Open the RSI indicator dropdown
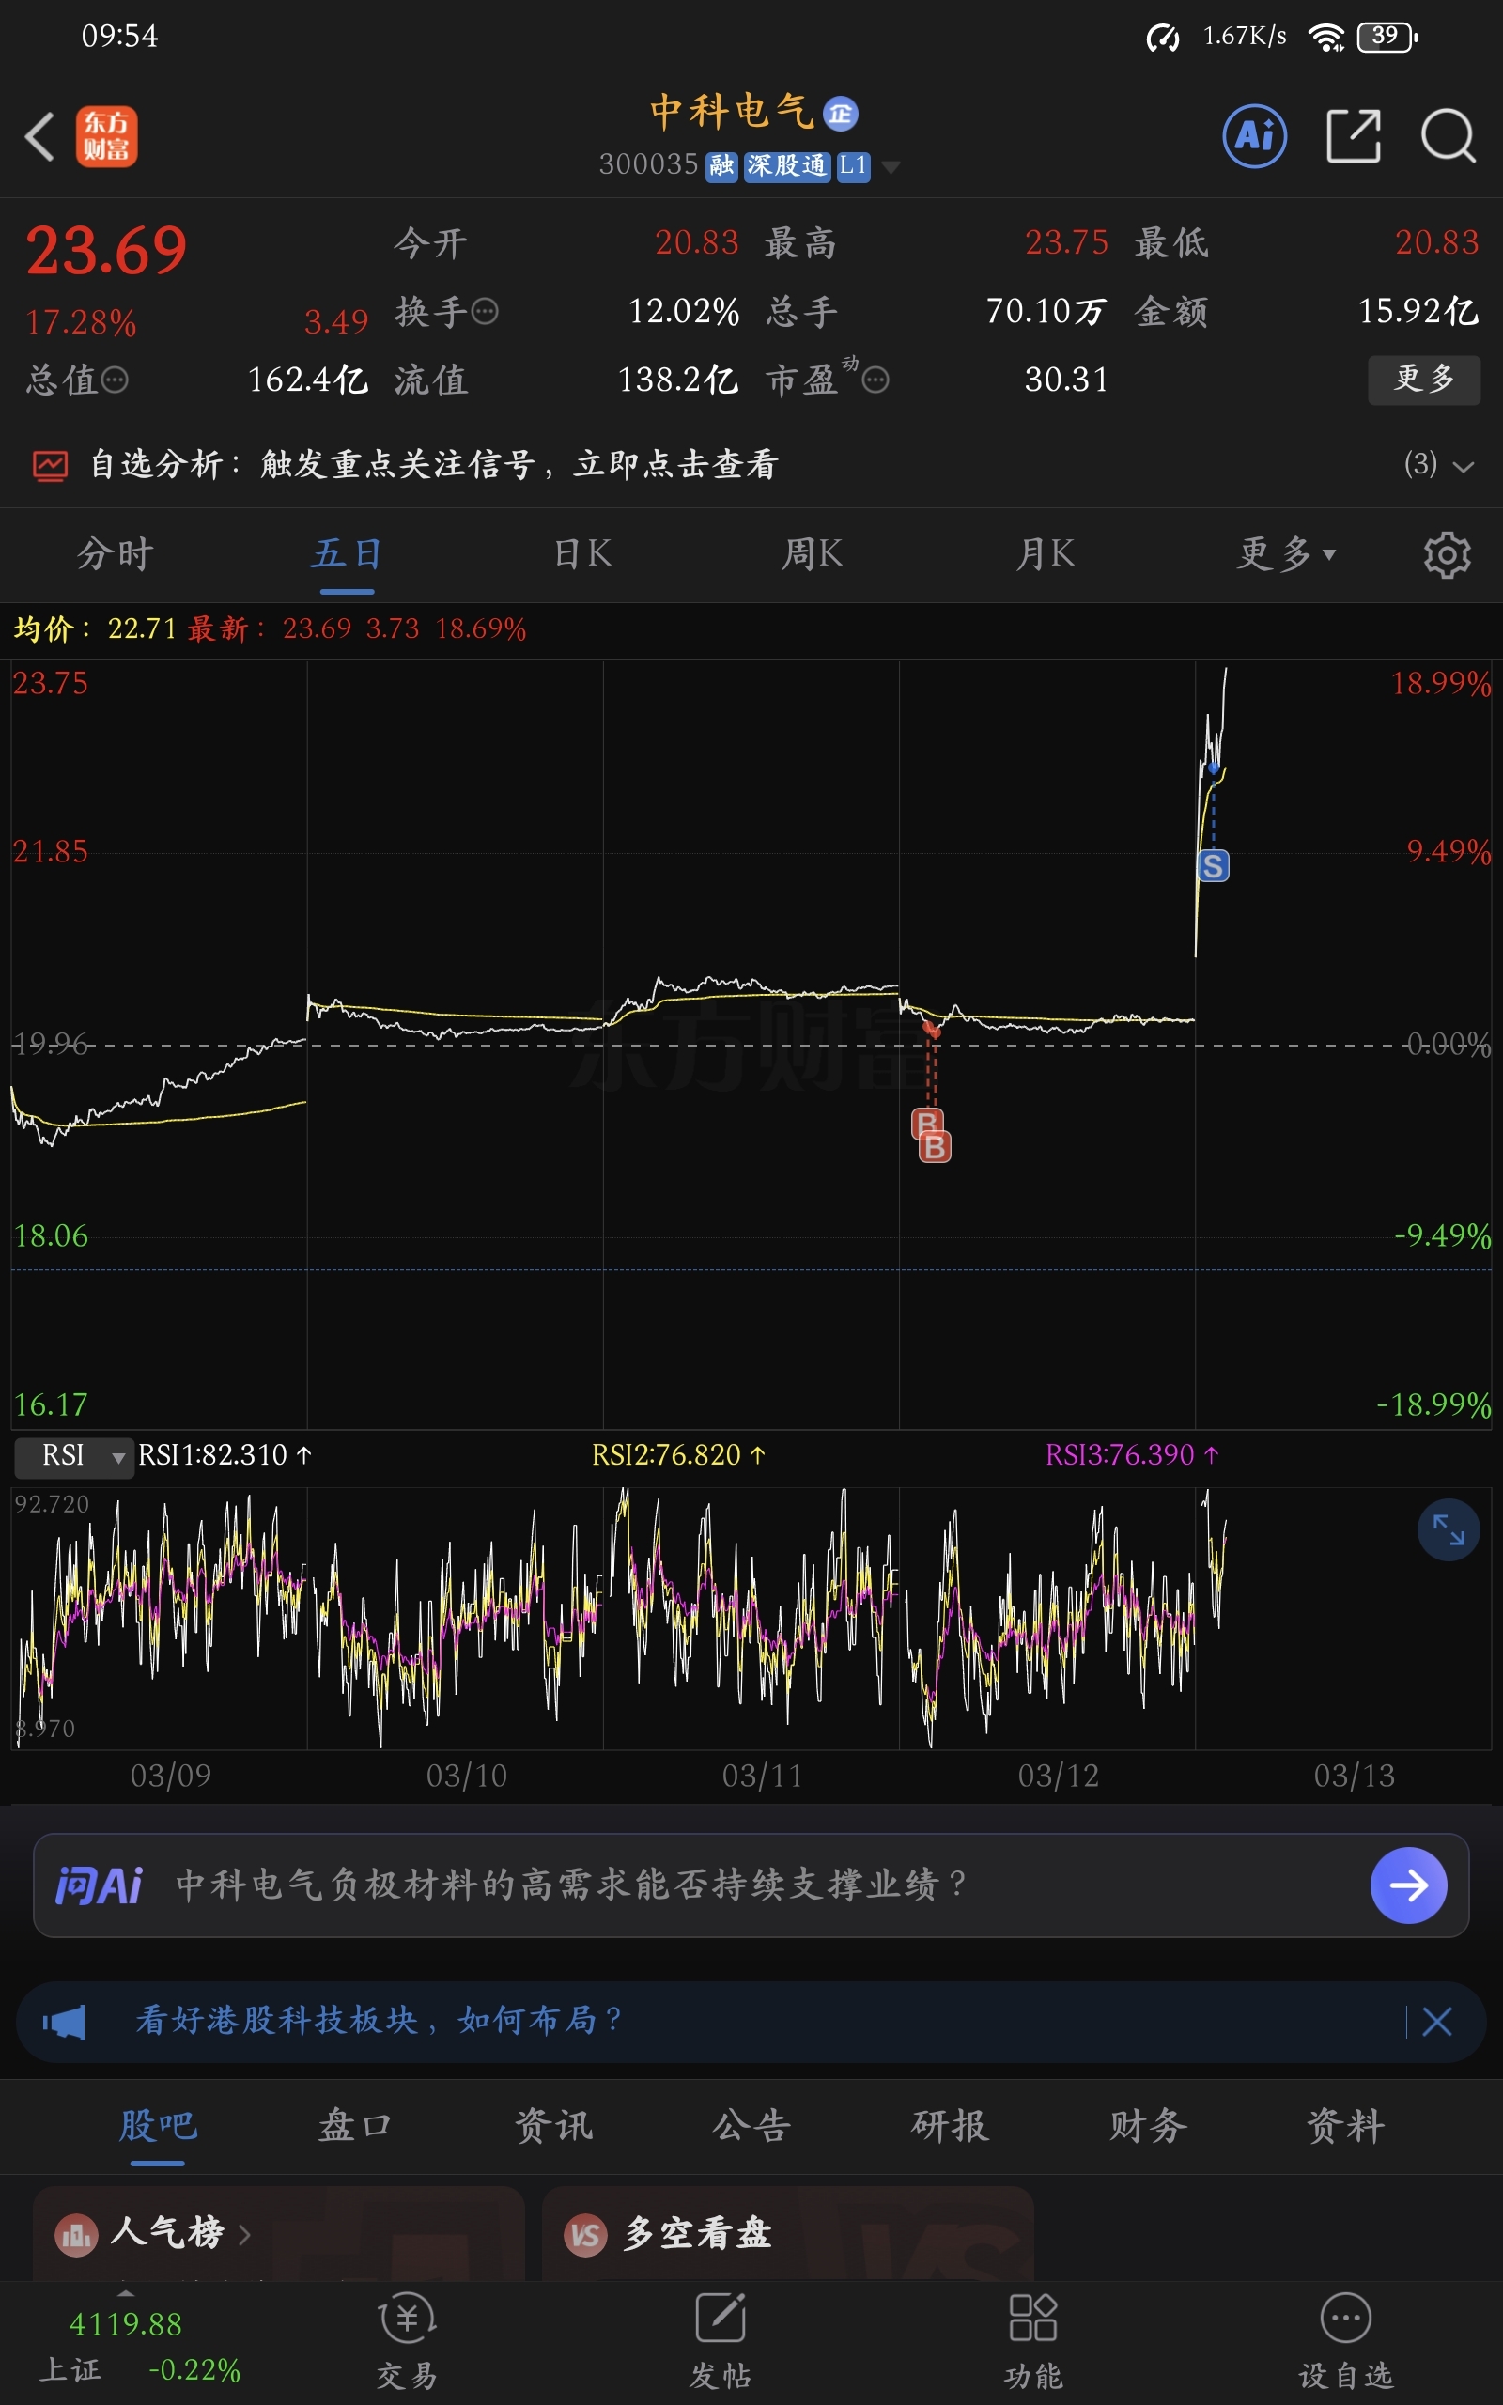 (73, 1456)
